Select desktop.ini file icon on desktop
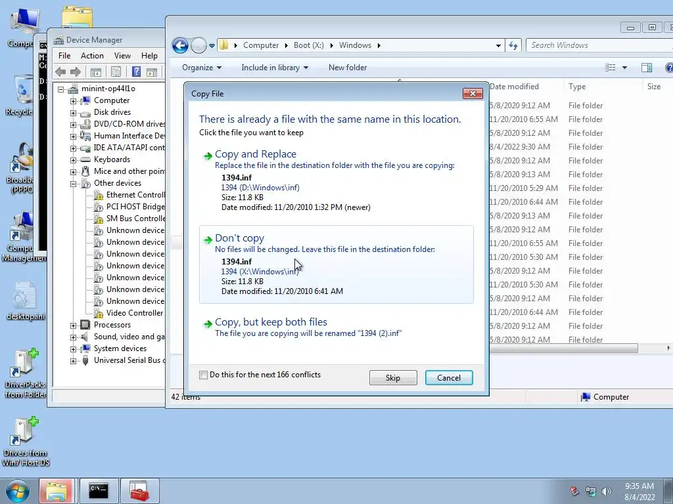Viewport: 673px width, 504px height. point(26,301)
